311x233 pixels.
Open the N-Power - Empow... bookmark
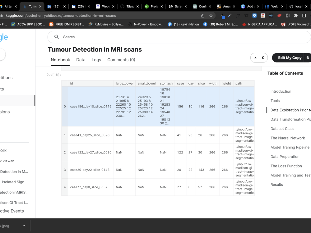145,24
